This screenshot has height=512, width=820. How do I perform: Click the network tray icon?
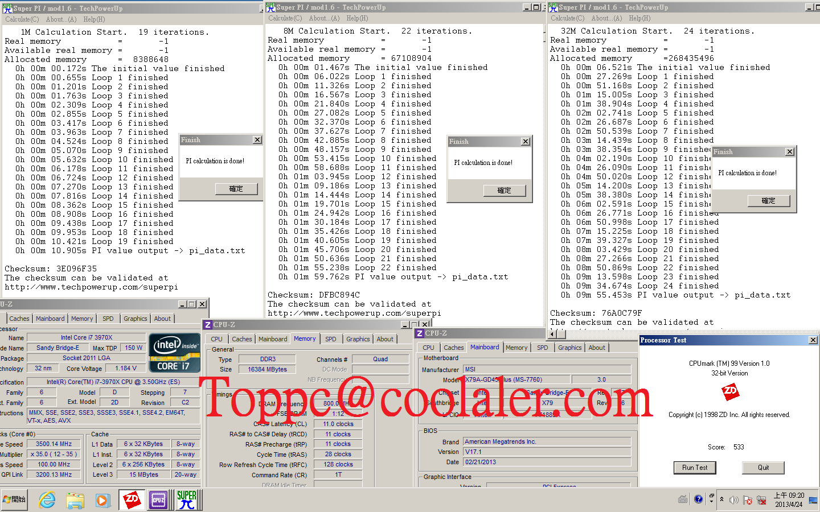pos(760,500)
